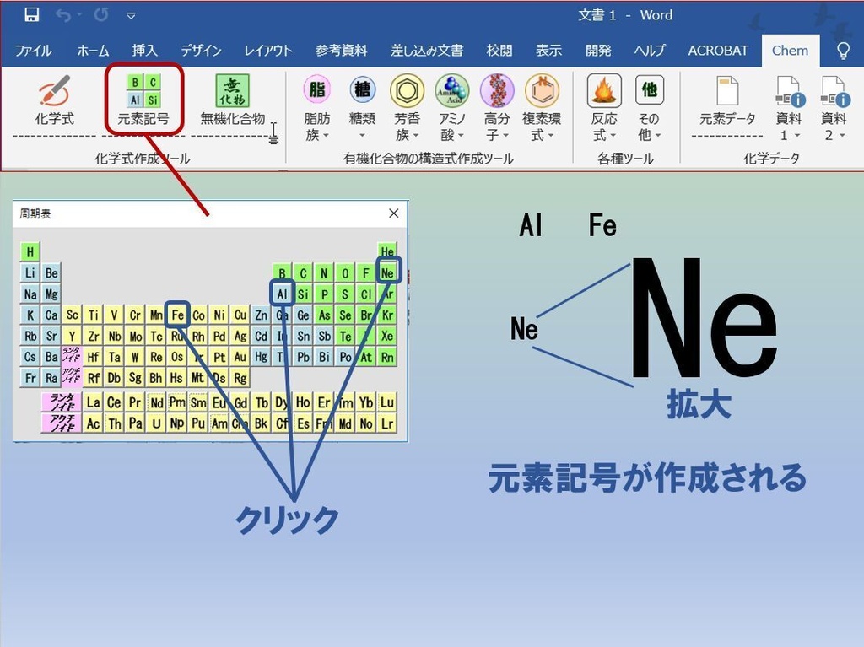Switch to the 挿入 ribbon tab
The image size is (864, 647).
(145, 51)
